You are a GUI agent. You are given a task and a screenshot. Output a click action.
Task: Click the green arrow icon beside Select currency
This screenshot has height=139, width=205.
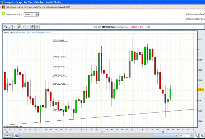(3, 13)
